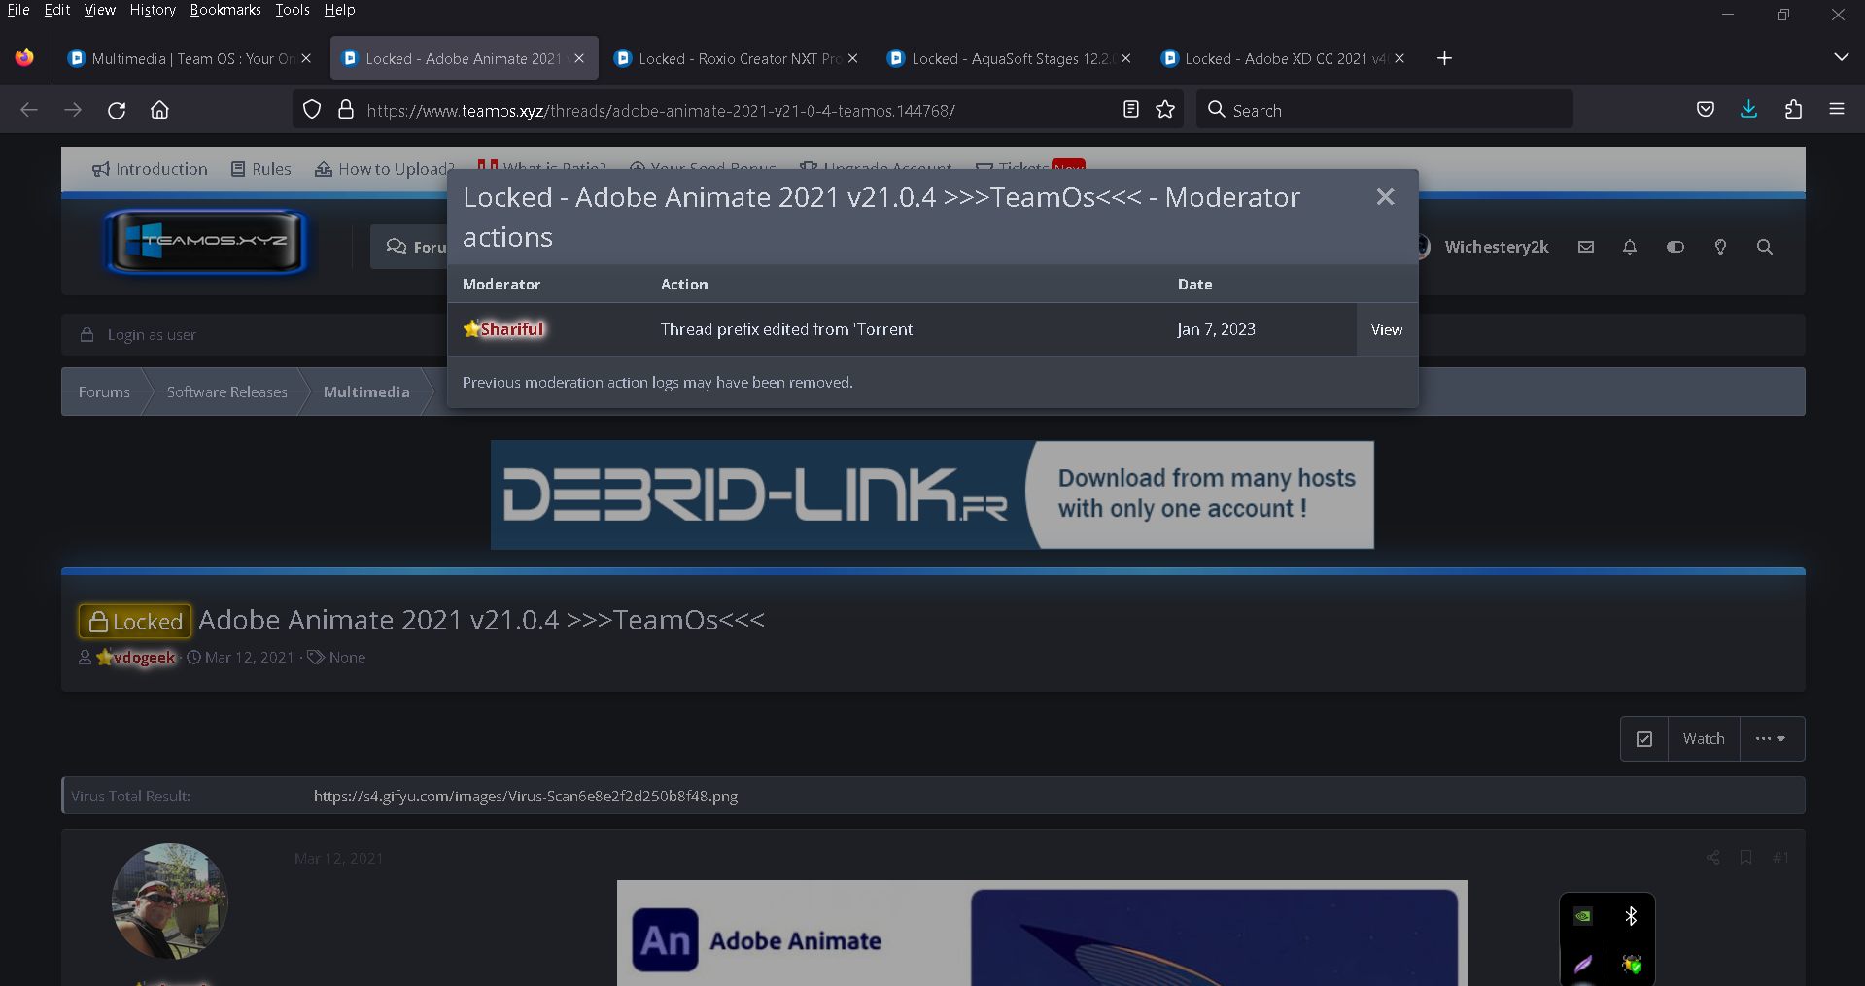Open the Firefox home page

point(159,110)
